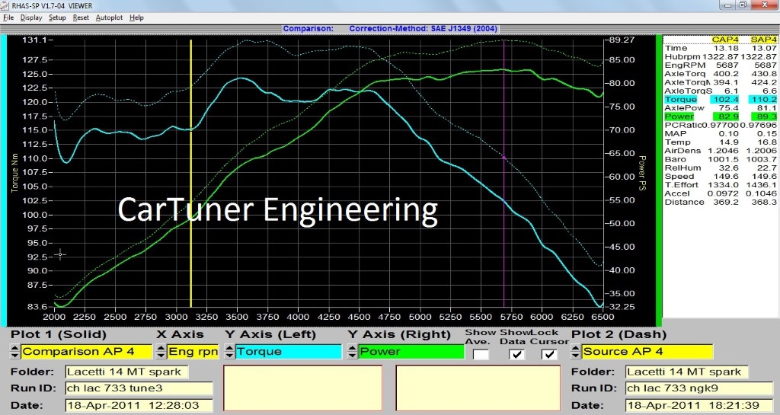Viewport: 780px width, 415px height.
Task: Click Plot 1 Folder field Lacetti 14 MT spark
Action: coord(127,372)
